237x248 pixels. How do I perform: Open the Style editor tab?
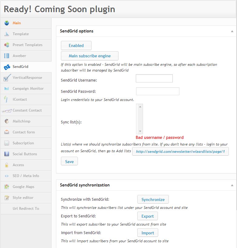point(26,198)
